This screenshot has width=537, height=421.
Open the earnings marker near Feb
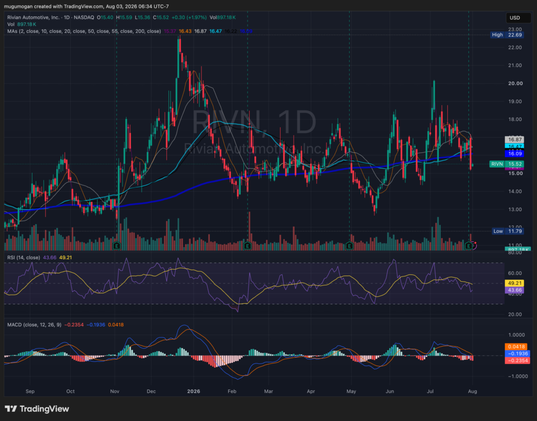point(248,246)
